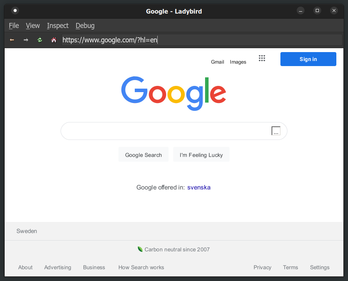The image size is (348, 281).
Task: Click the Google logo
Action: (174, 94)
